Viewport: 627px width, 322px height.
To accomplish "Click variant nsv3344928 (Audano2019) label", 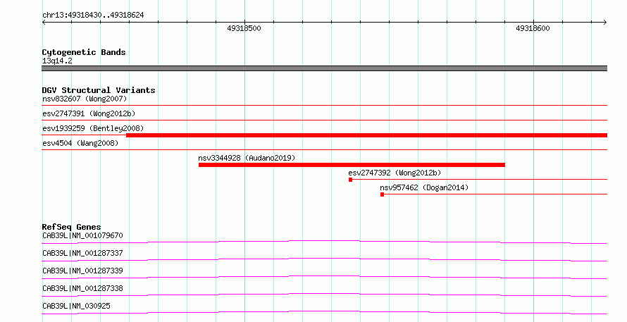I will click(x=247, y=158).
